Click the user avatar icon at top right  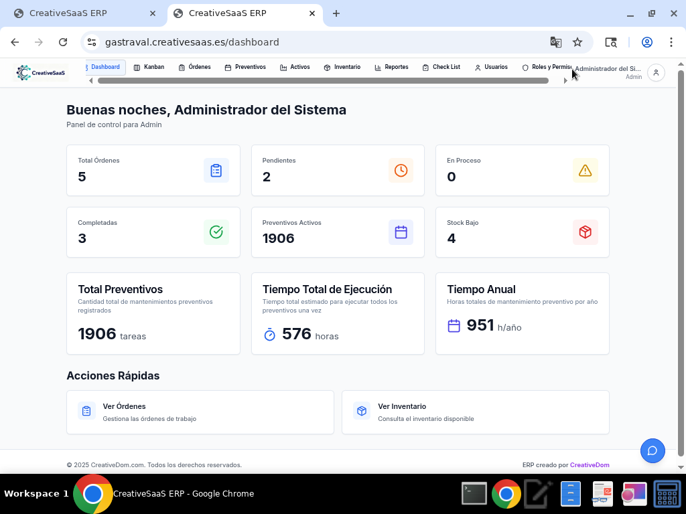(x=656, y=72)
